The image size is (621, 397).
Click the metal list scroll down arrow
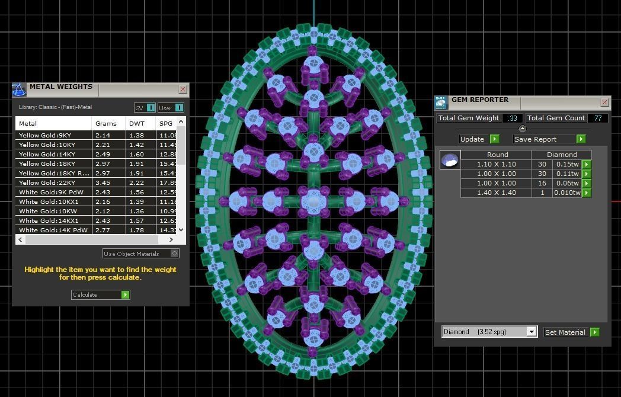(x=181, y=230)
